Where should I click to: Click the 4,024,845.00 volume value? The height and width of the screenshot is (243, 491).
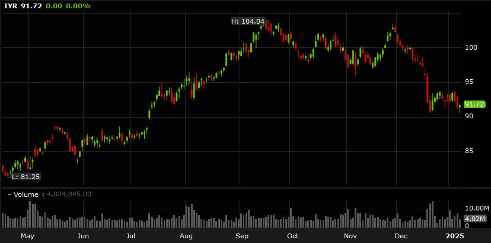point(69,195)
